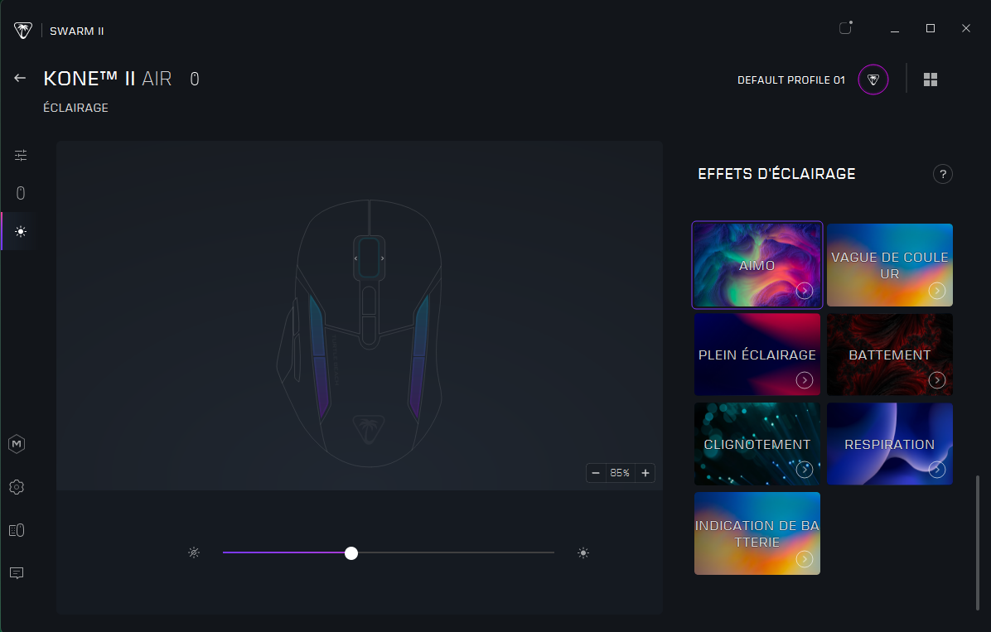Image resolution: width=991 pixels, height=632 pixels.
Task: Expand Plein éclairage settings arrow
Action: pos(804,380)
